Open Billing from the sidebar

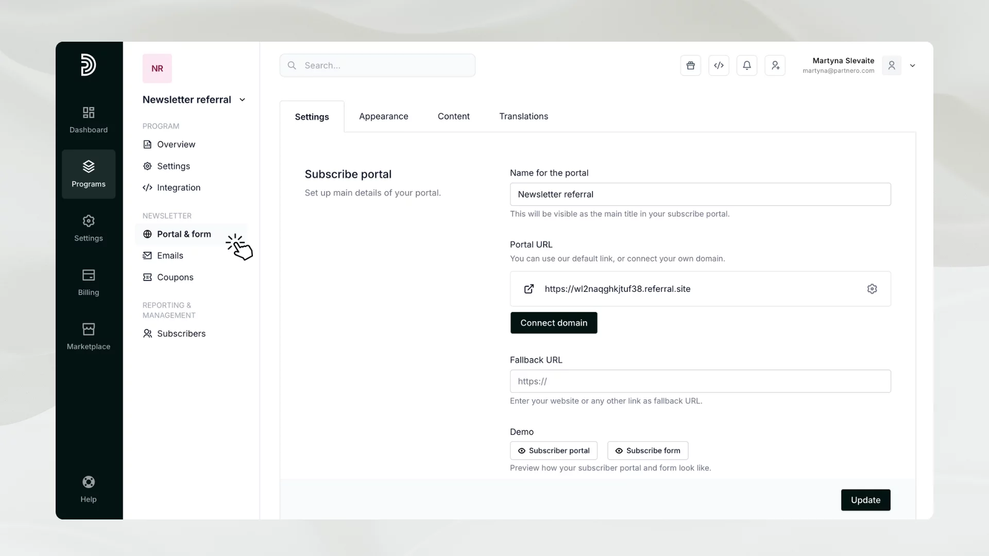[x=88, y=282]
